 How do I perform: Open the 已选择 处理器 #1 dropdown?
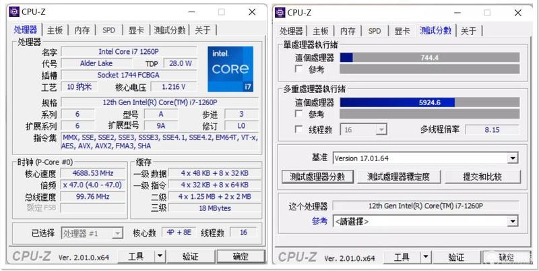pyautogui.click(x=92, y=233)
